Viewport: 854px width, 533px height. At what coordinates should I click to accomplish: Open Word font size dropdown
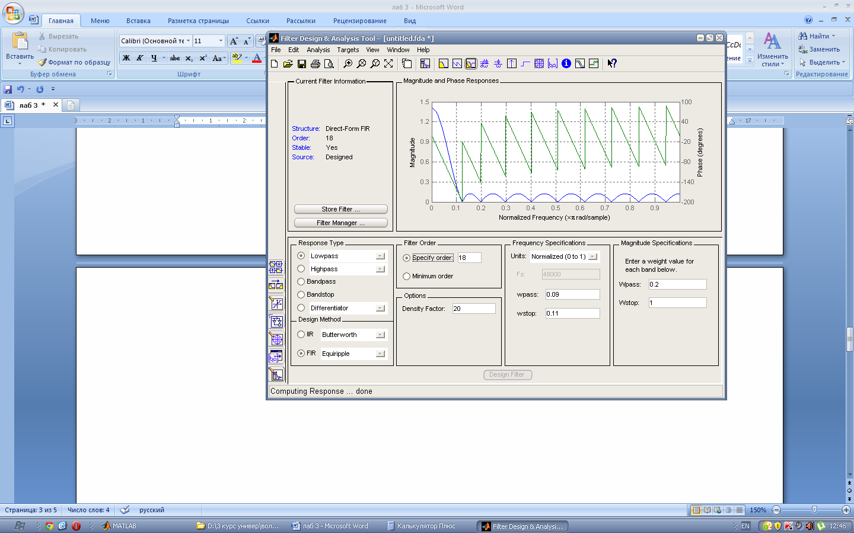coord(221,41)
